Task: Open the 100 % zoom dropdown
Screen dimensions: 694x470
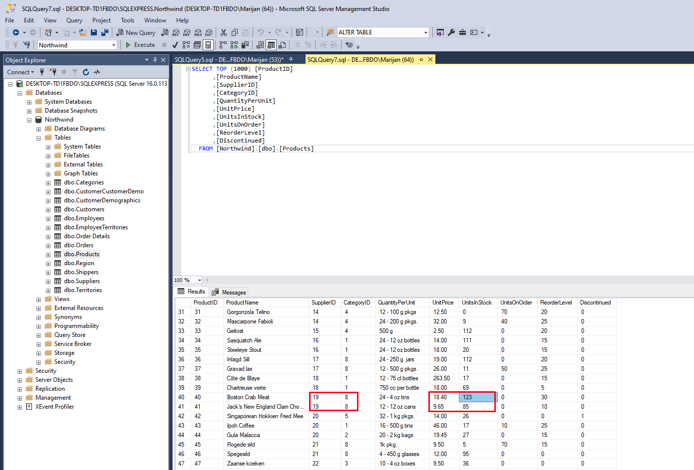Action: (199, 280)
